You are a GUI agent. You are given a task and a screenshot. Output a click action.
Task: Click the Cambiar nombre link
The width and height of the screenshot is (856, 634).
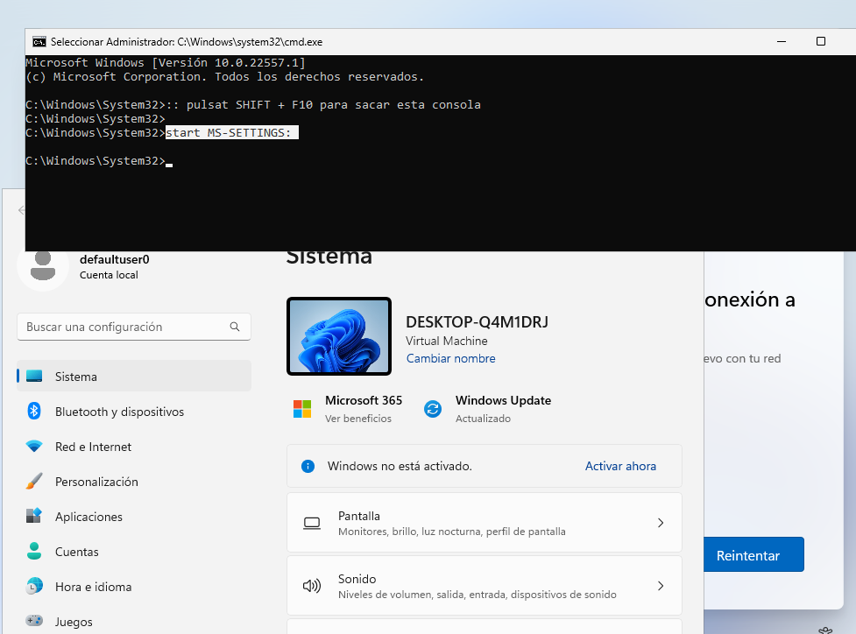[450, 359]
